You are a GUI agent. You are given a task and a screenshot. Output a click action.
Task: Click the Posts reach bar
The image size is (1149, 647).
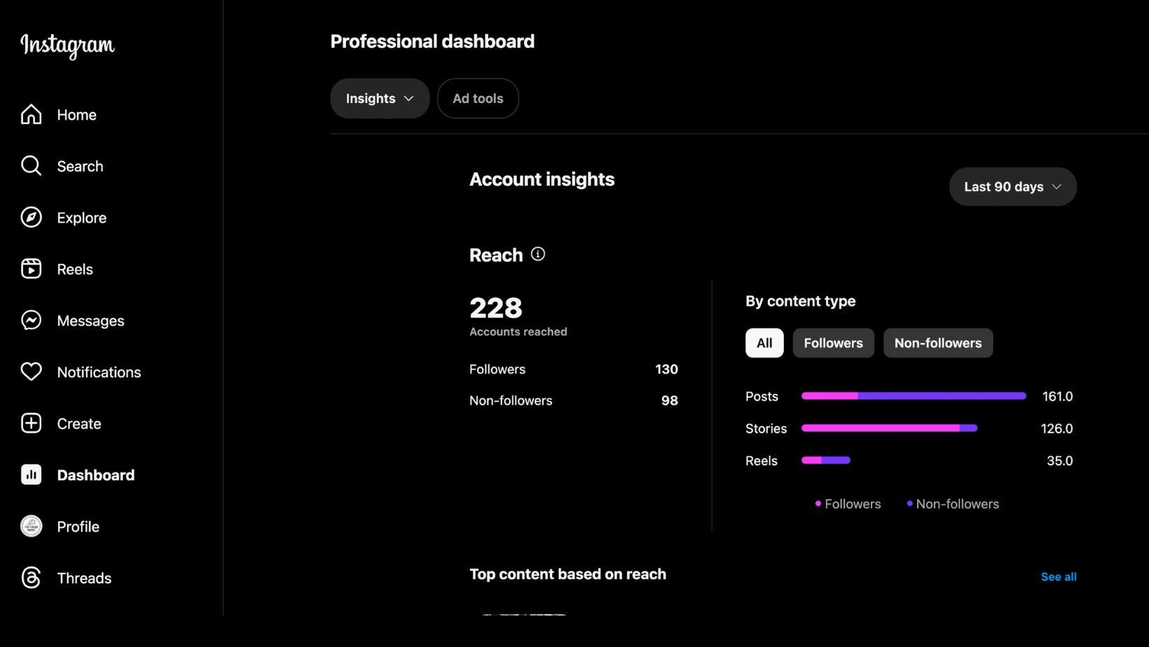pos(914,396)
